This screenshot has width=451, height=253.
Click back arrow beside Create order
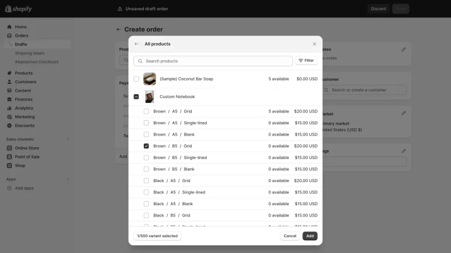click(118, 29)
